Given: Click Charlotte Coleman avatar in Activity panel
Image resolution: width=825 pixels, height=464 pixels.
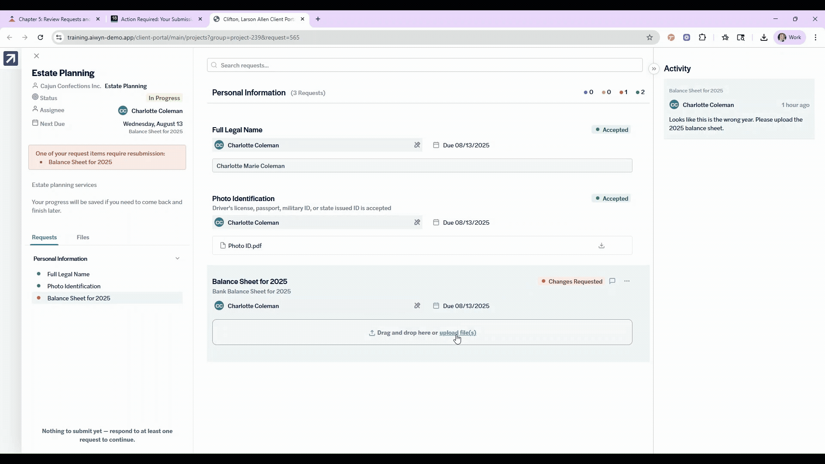Looking at the screenshot, I should [x=674, y=105].
